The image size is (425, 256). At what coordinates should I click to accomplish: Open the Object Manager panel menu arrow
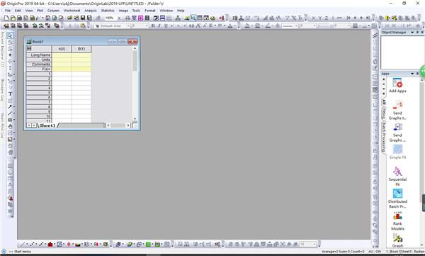412,33
